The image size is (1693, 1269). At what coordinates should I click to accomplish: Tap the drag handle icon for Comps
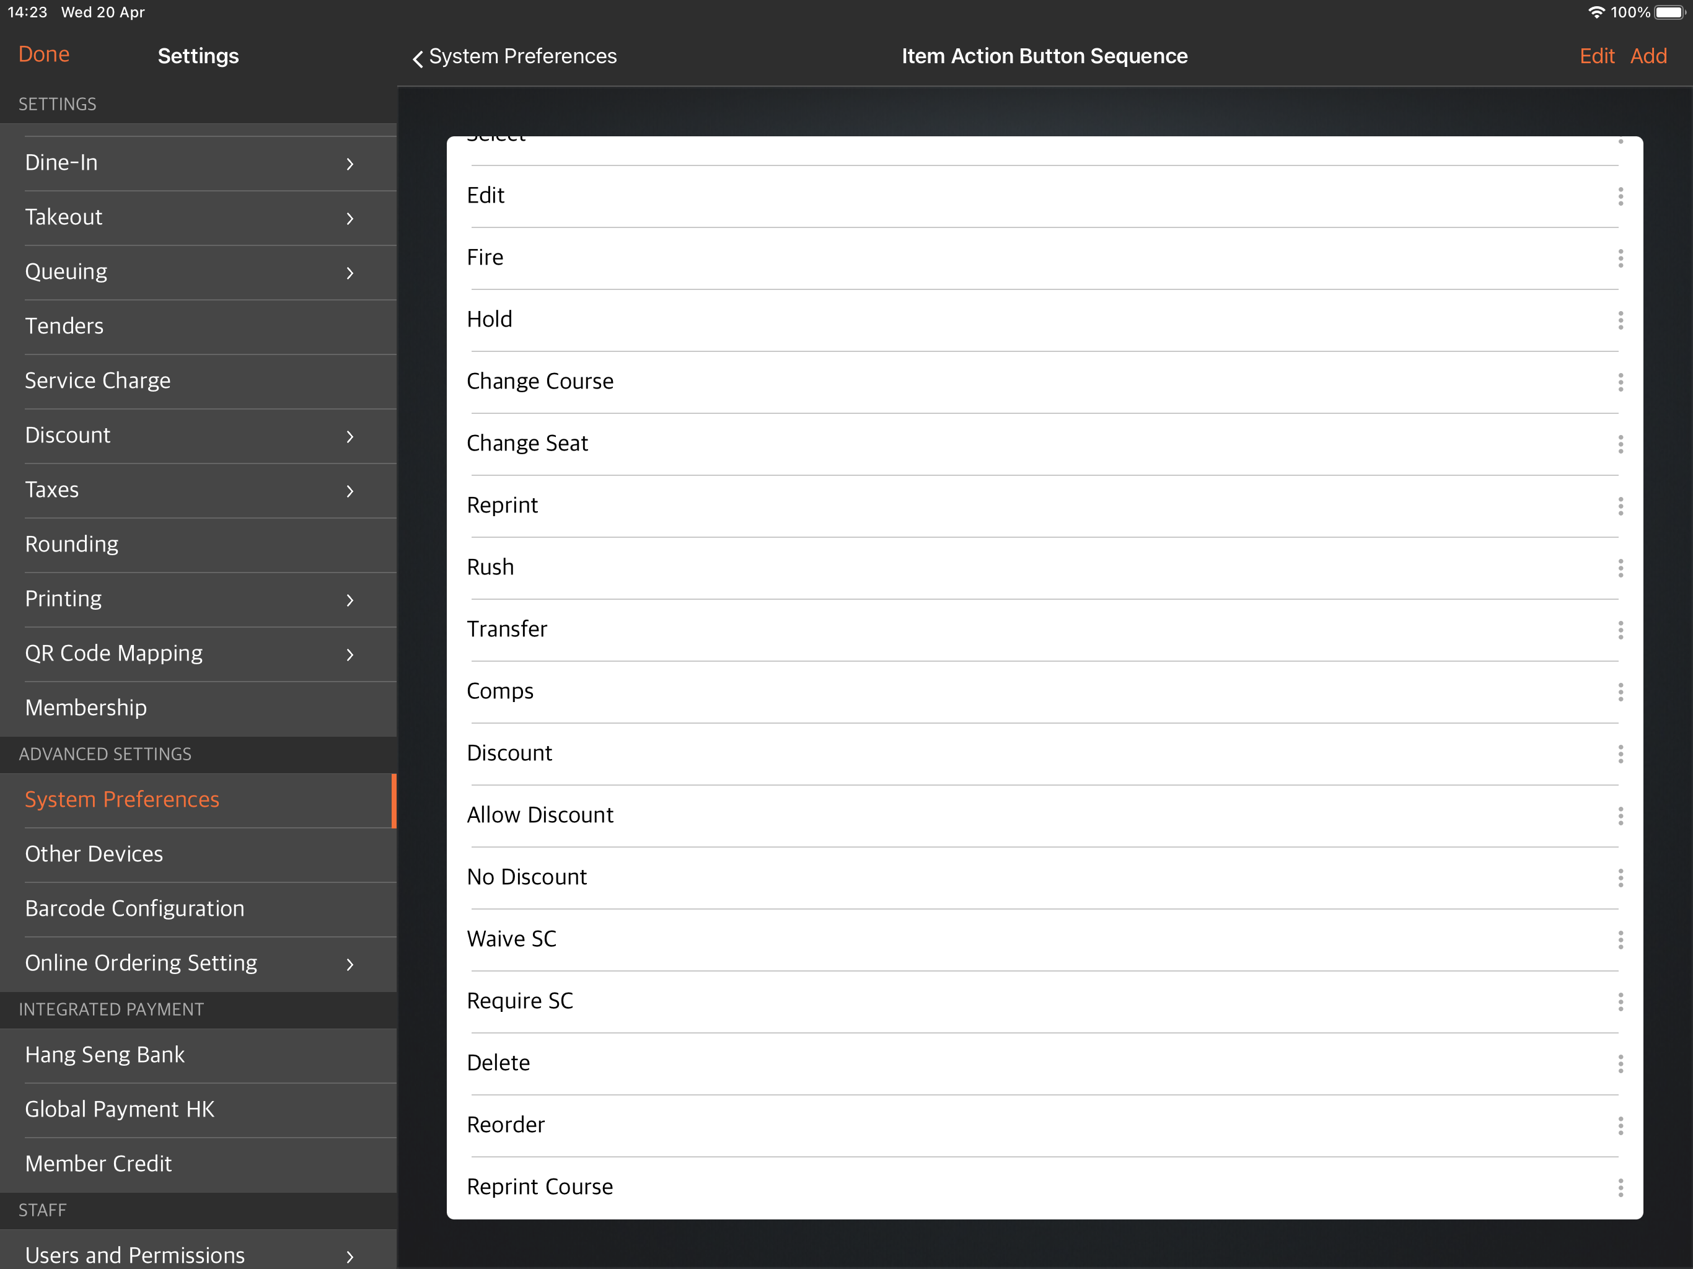[x=1620, y=690]
